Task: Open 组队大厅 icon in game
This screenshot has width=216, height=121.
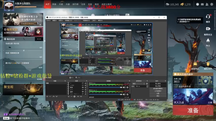Action: click(x=208, y=64)
